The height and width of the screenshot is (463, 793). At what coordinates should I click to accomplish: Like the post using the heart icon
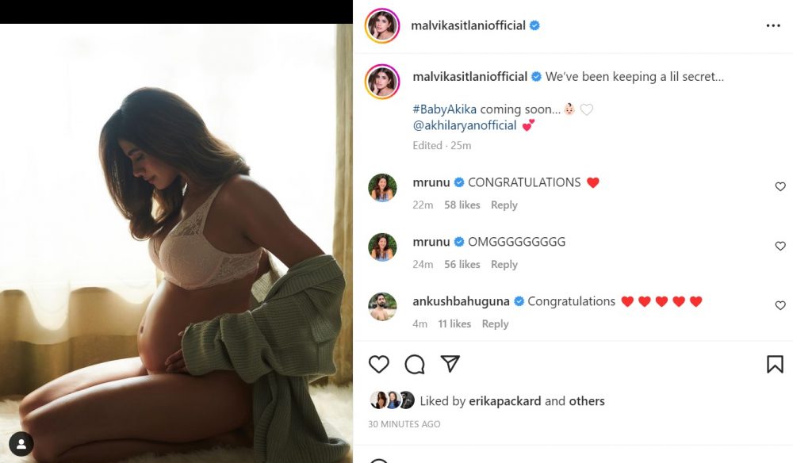point(379,364)
